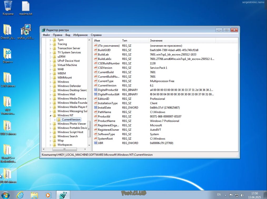Select the CurrentType value name
Viewport: 267px width, 199px height.
click(x=106, y=81)
